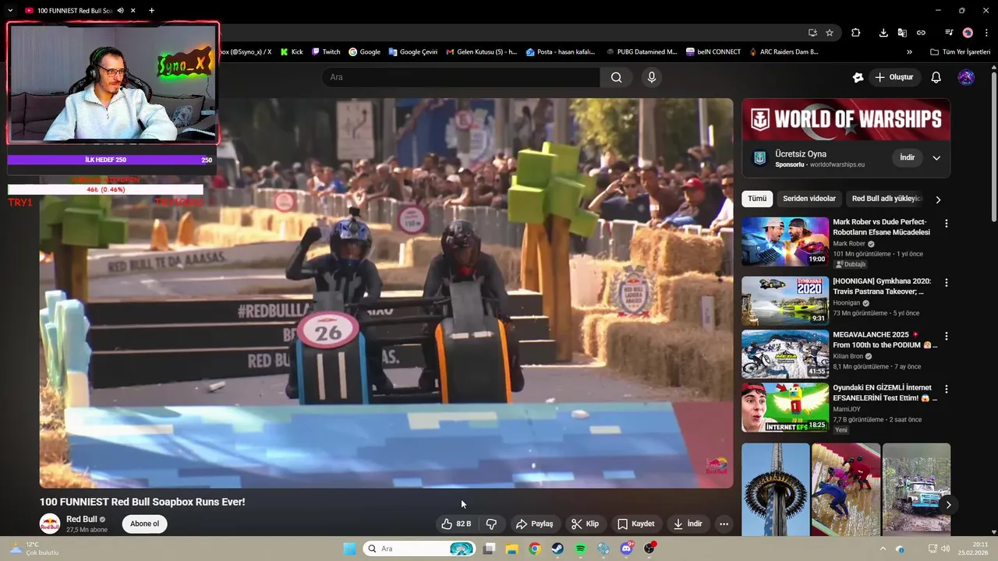Open Chrome extensions puzzle icon
998x561 pixels.
856,33
